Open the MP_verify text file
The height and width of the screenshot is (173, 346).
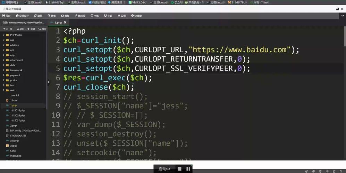25,130
